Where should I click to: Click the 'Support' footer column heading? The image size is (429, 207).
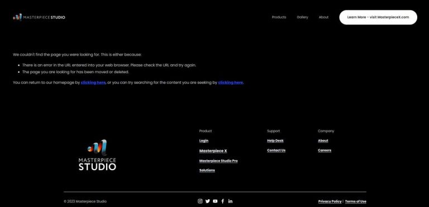coord(273,131)
